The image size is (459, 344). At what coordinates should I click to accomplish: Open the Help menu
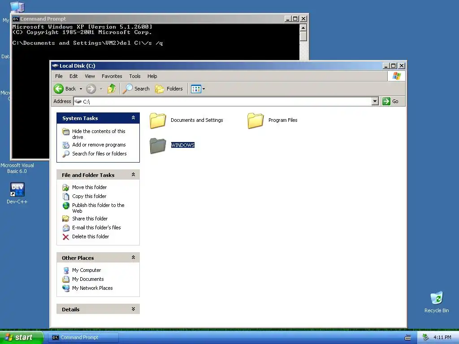coord(152,76)
